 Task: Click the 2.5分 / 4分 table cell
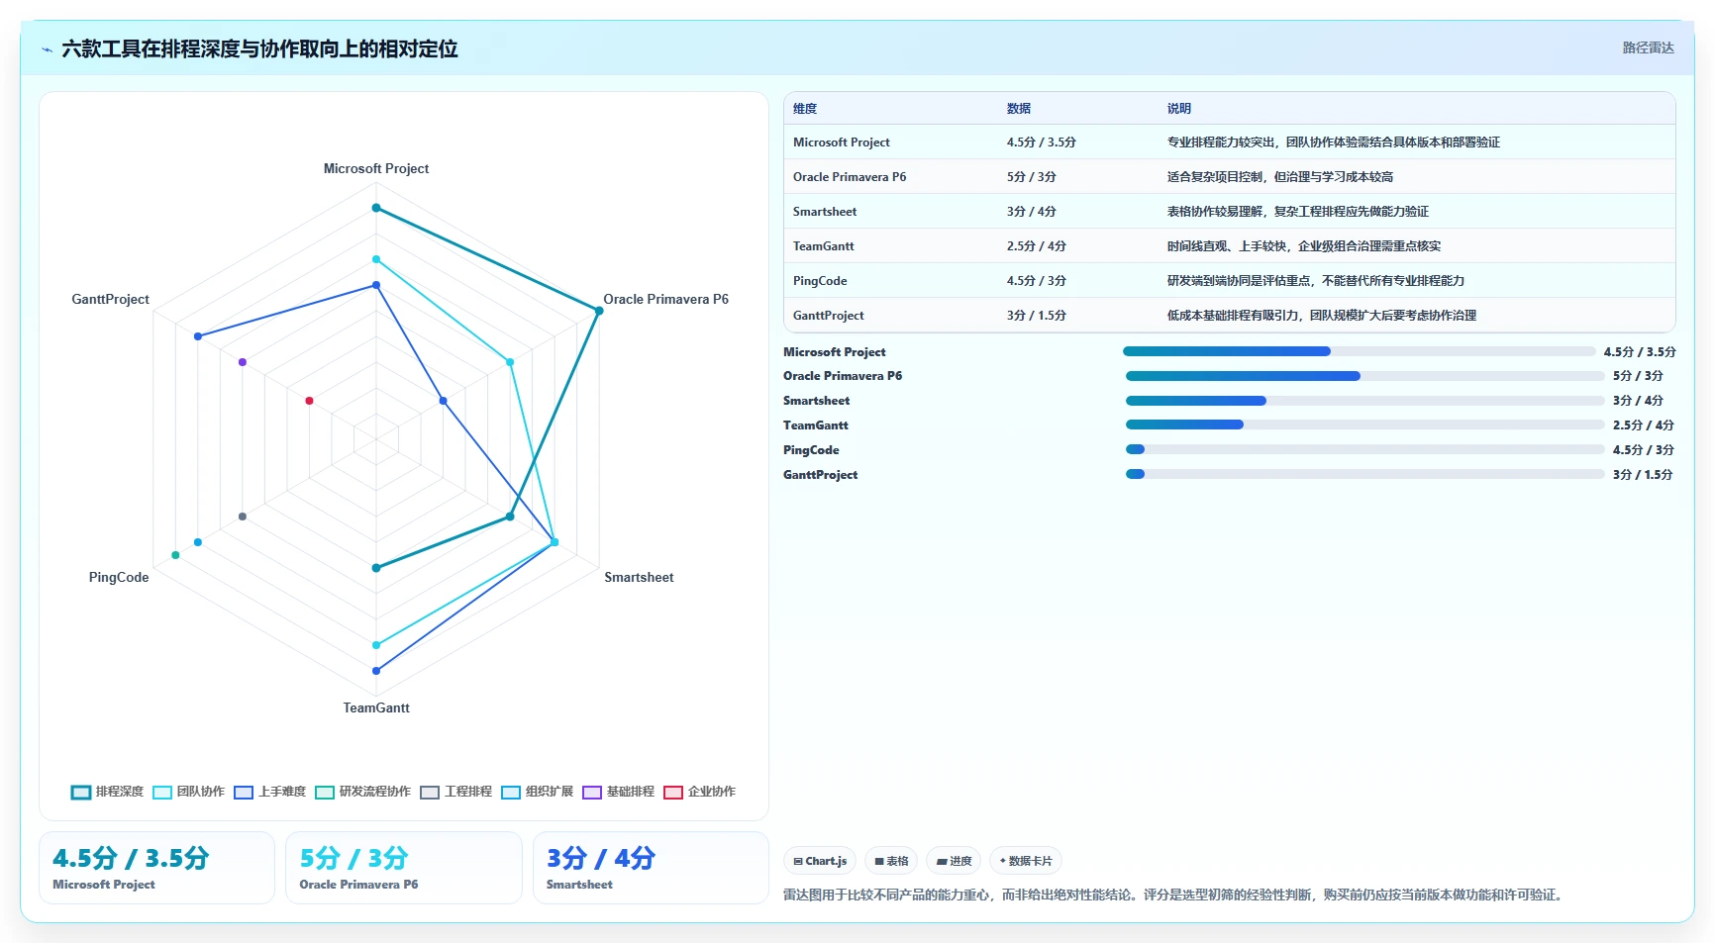[1037, 245]
